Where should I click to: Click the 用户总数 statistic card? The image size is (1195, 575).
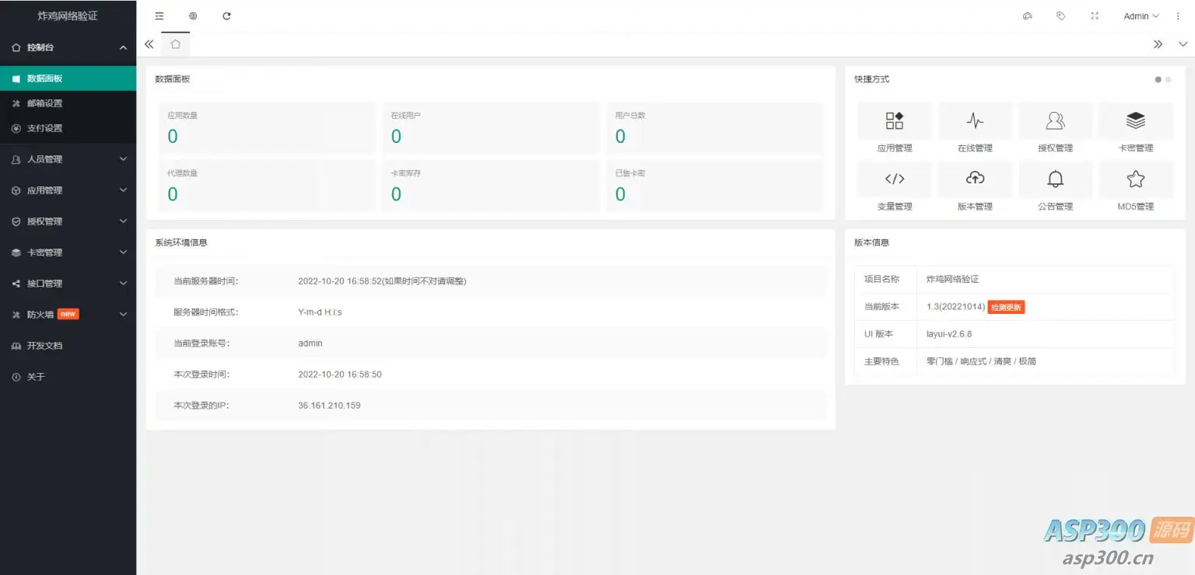pyautogui.click(x=715, y=127)
